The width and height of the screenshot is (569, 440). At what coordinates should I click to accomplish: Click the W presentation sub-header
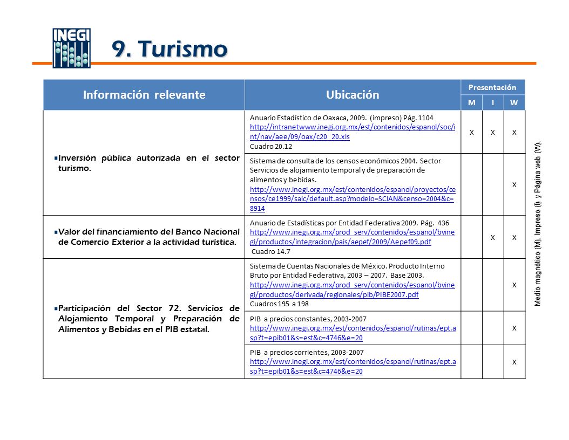point(514,102)
